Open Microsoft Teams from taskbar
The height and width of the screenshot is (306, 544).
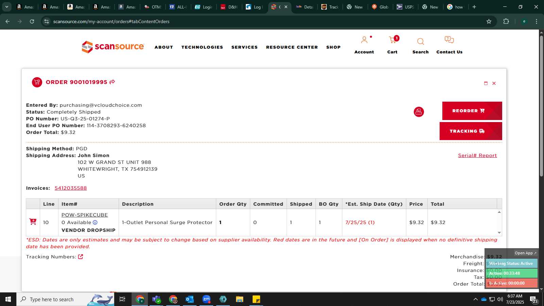coord(156,299)
